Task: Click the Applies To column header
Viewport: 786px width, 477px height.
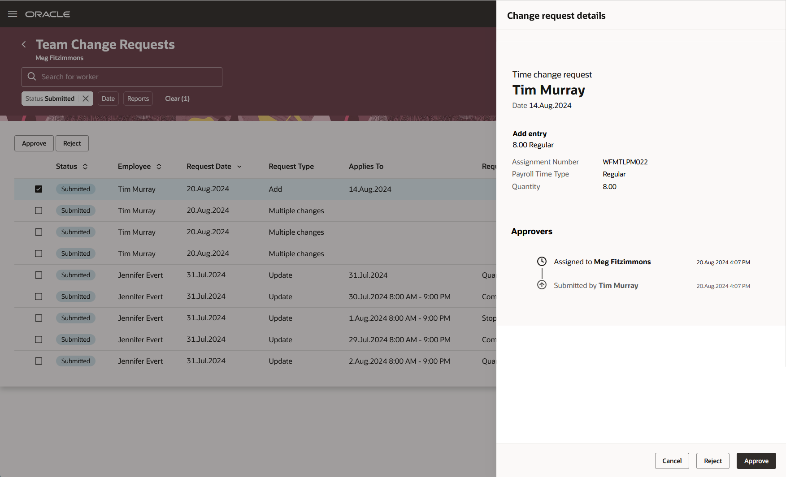Action: 366,167
